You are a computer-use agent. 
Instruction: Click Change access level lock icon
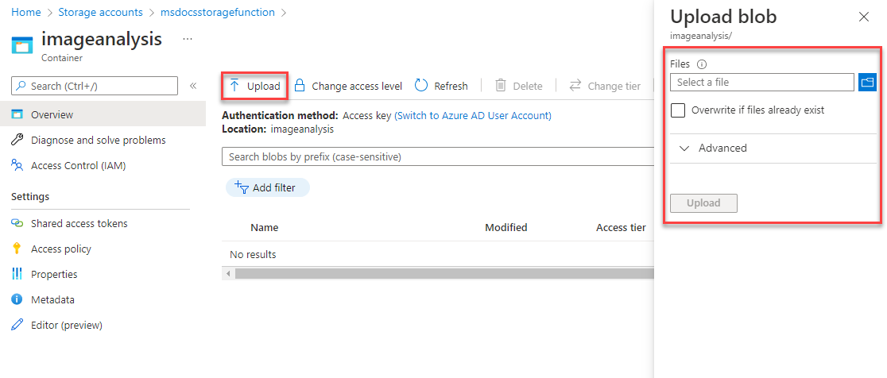[300, 86]
